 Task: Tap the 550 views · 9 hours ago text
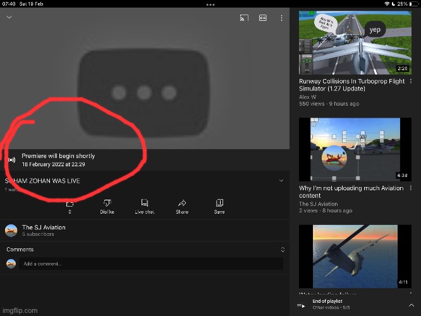coord(329,104)
